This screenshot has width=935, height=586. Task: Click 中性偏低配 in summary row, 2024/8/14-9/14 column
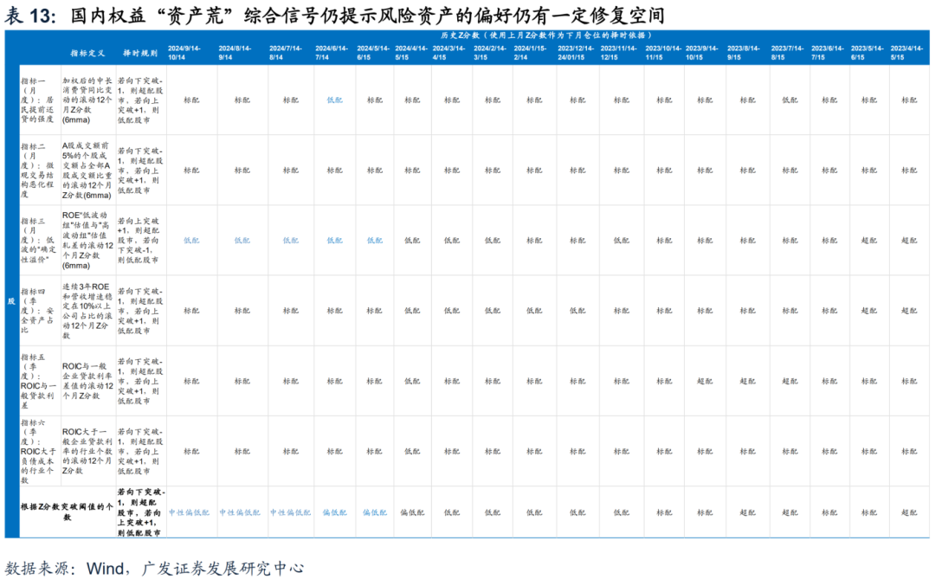pyautogui.click(x=240, y=512)
